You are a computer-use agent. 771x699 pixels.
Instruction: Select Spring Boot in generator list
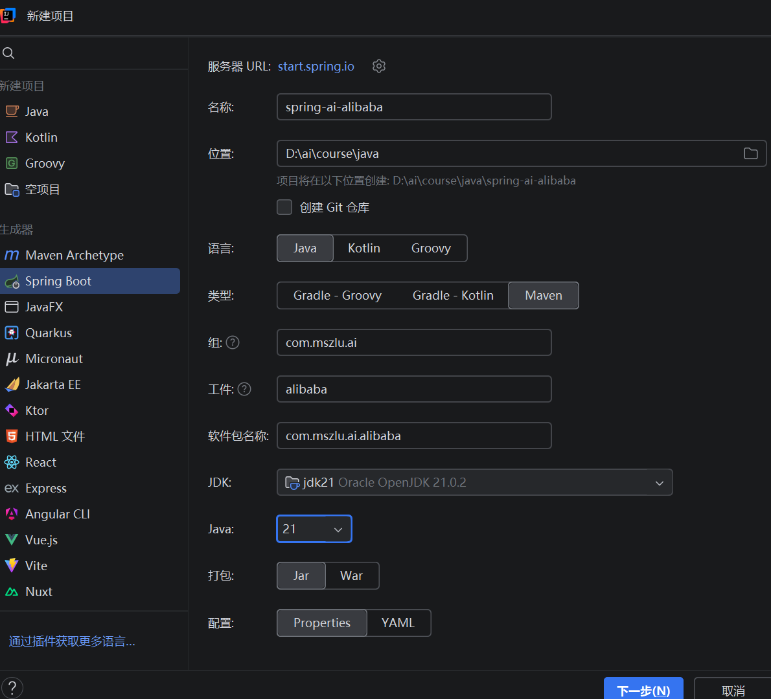point(58,281)
